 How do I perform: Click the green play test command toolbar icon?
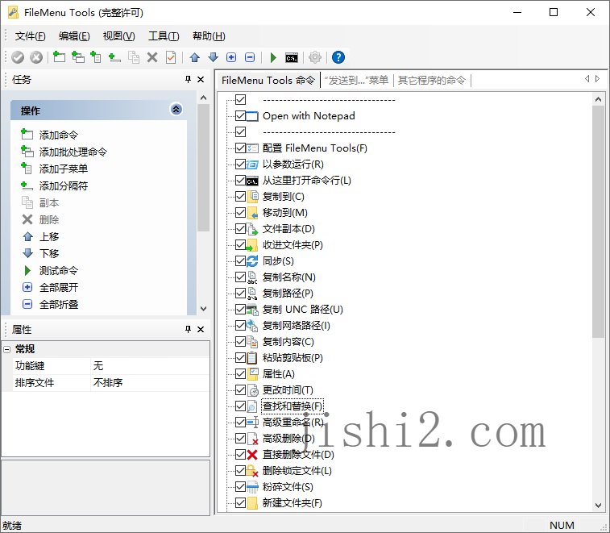(273, 57)
